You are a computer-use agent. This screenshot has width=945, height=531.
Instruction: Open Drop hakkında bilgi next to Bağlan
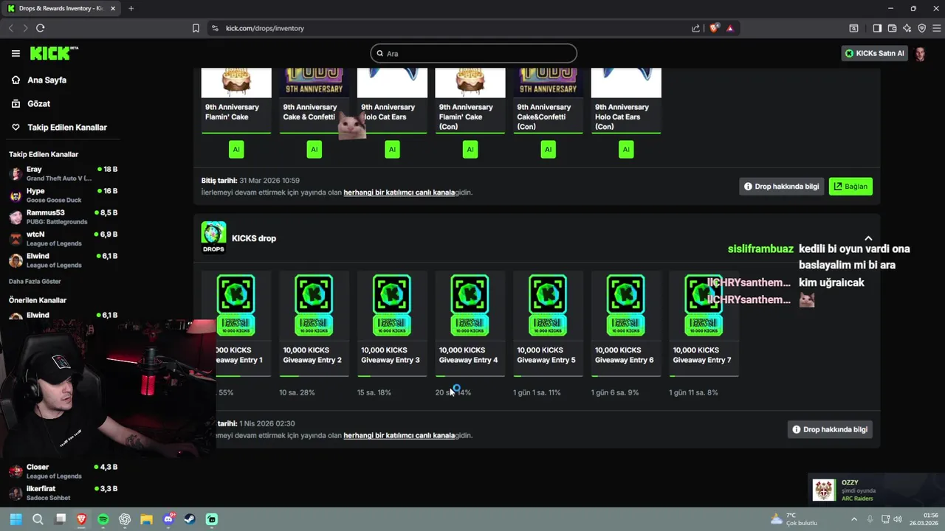click(x=781, y=187)
